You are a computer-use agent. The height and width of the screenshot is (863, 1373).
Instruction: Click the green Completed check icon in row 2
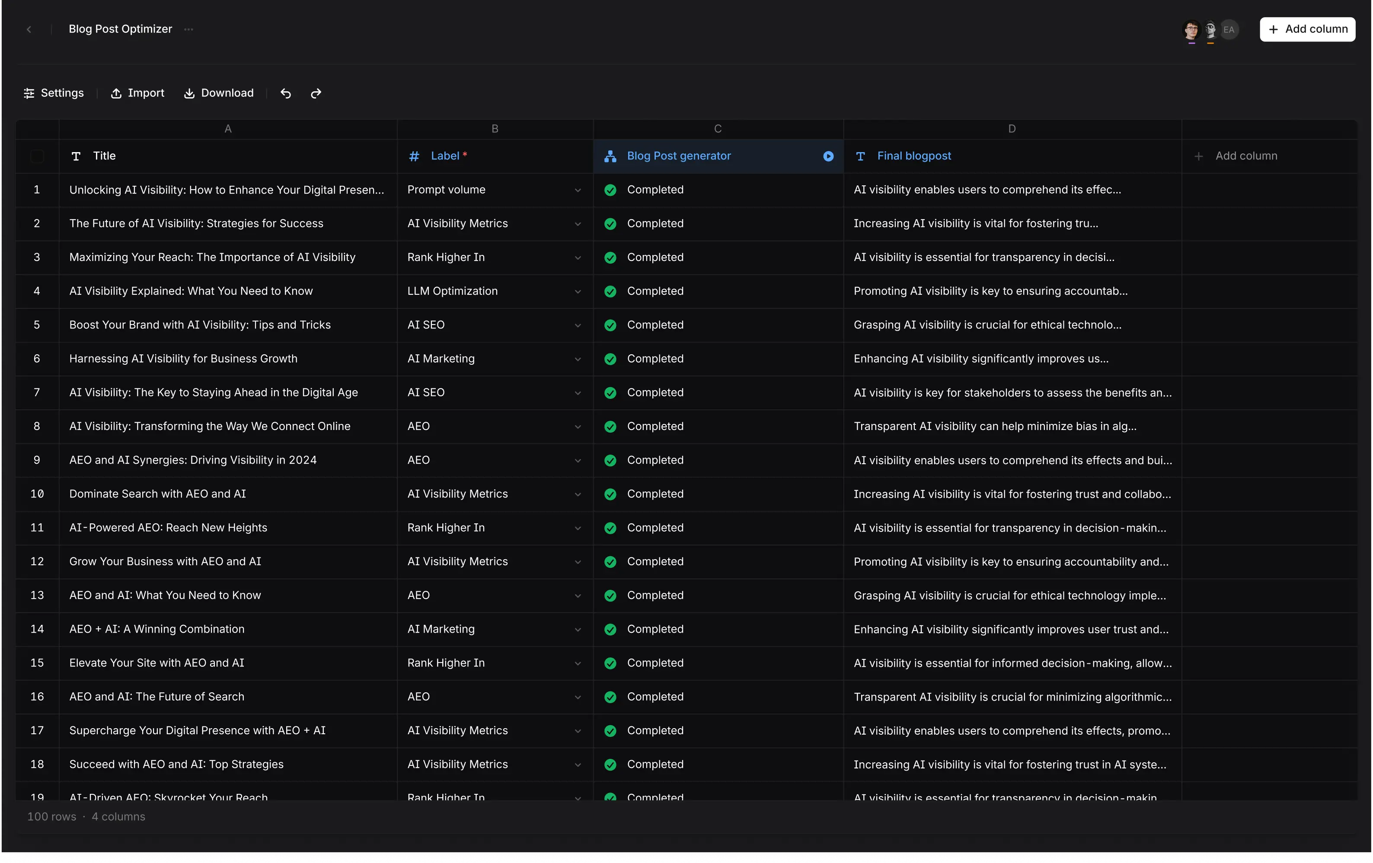click(x=610, y=224)
